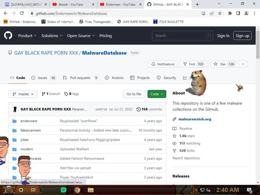
Task: Close the Maask - YouTube tab
Action: [x=93, y=5]
